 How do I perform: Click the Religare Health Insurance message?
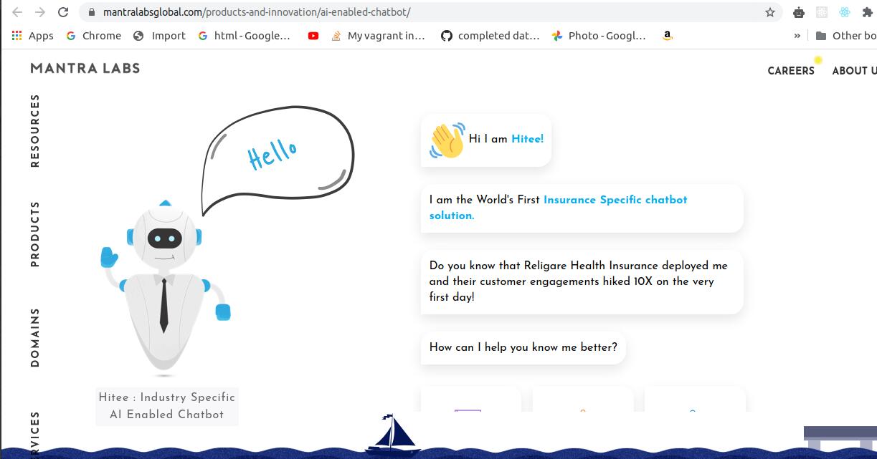[582, 281]
